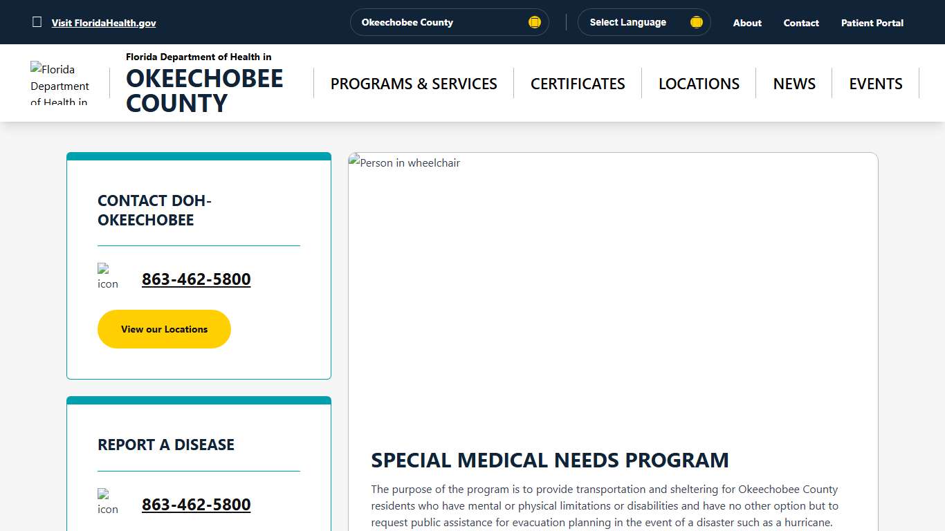This screenshot has height=531, width=945.
Task: Click the Person in wheelchair image placeholder
Action: [x=403, y=162]
